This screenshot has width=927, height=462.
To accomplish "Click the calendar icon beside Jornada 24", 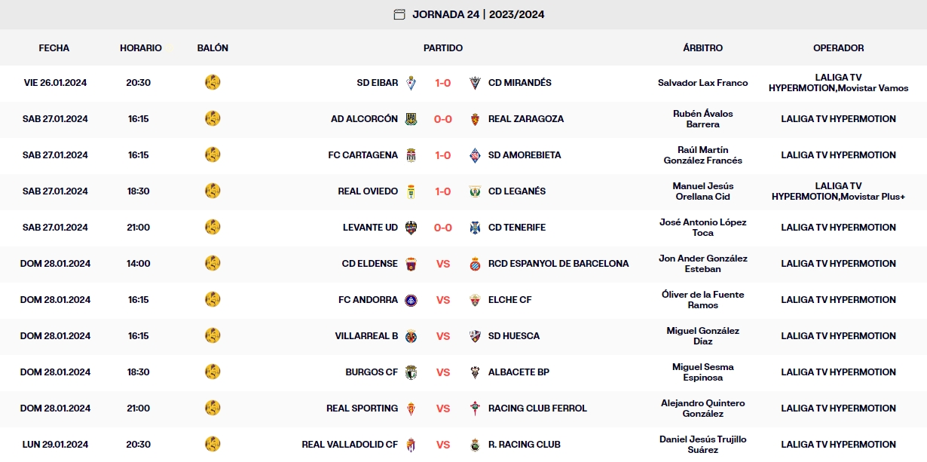I will [x=399, y=14].
